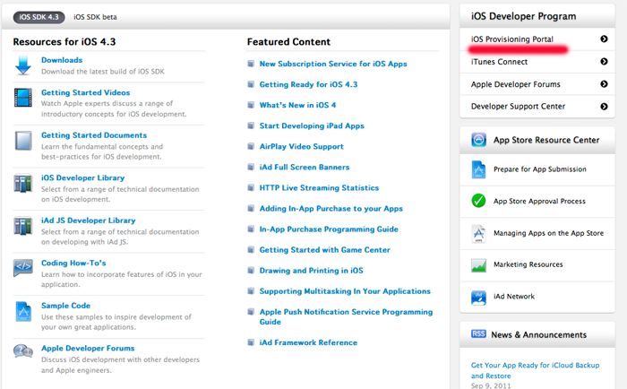Open the iAd JS Developer Library link
Image resolution: width=627 pixels, height=389 pixels.
pyautogui.click(x=89, y=220)
